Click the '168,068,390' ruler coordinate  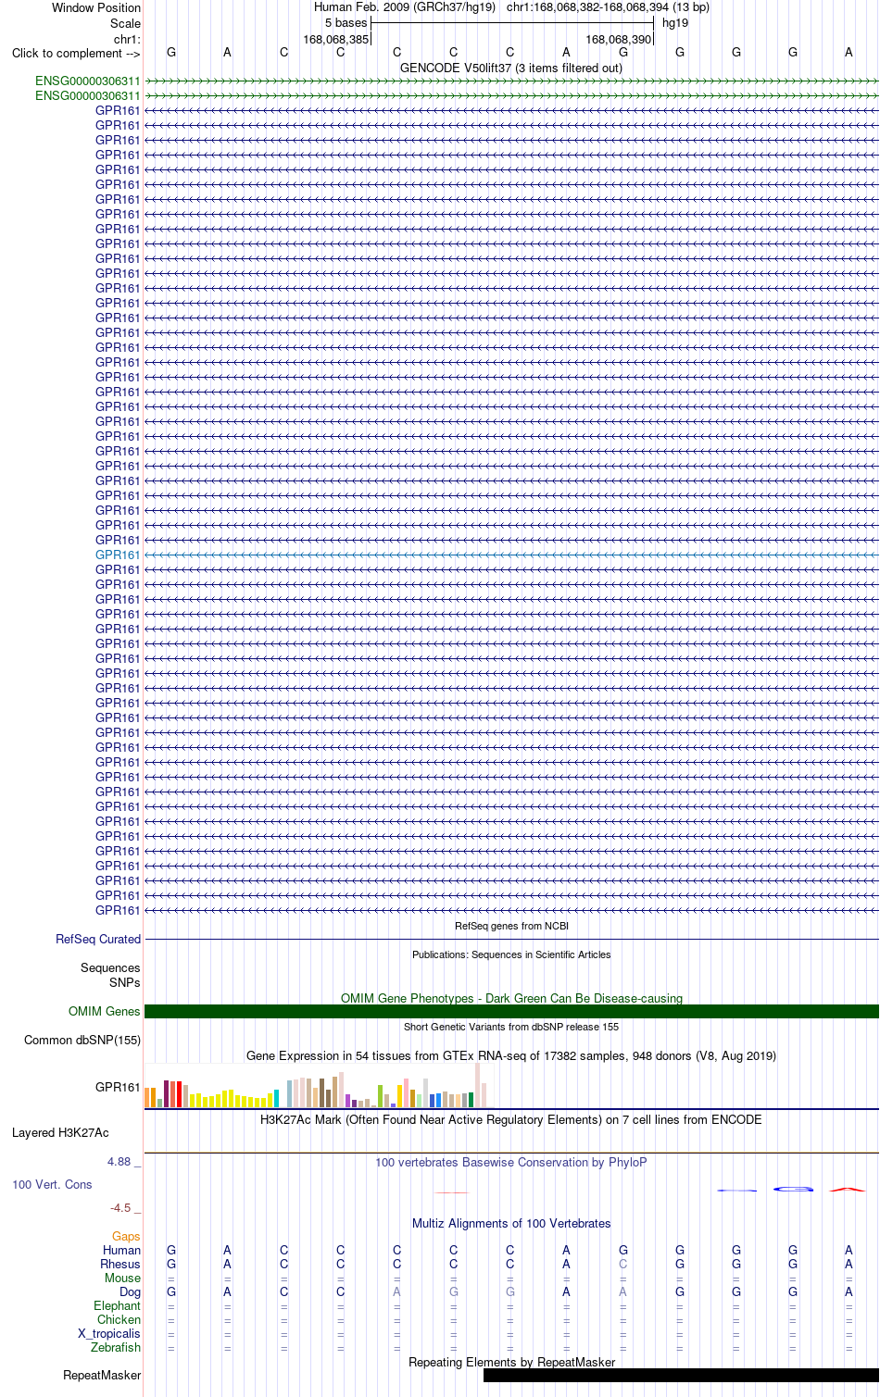[618, 39]
